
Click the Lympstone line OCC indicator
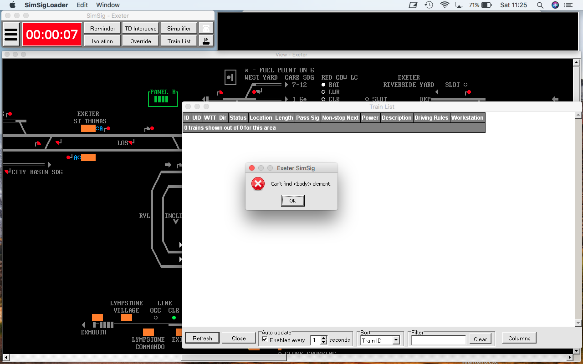pyautogui.click(x=156, y=318)
